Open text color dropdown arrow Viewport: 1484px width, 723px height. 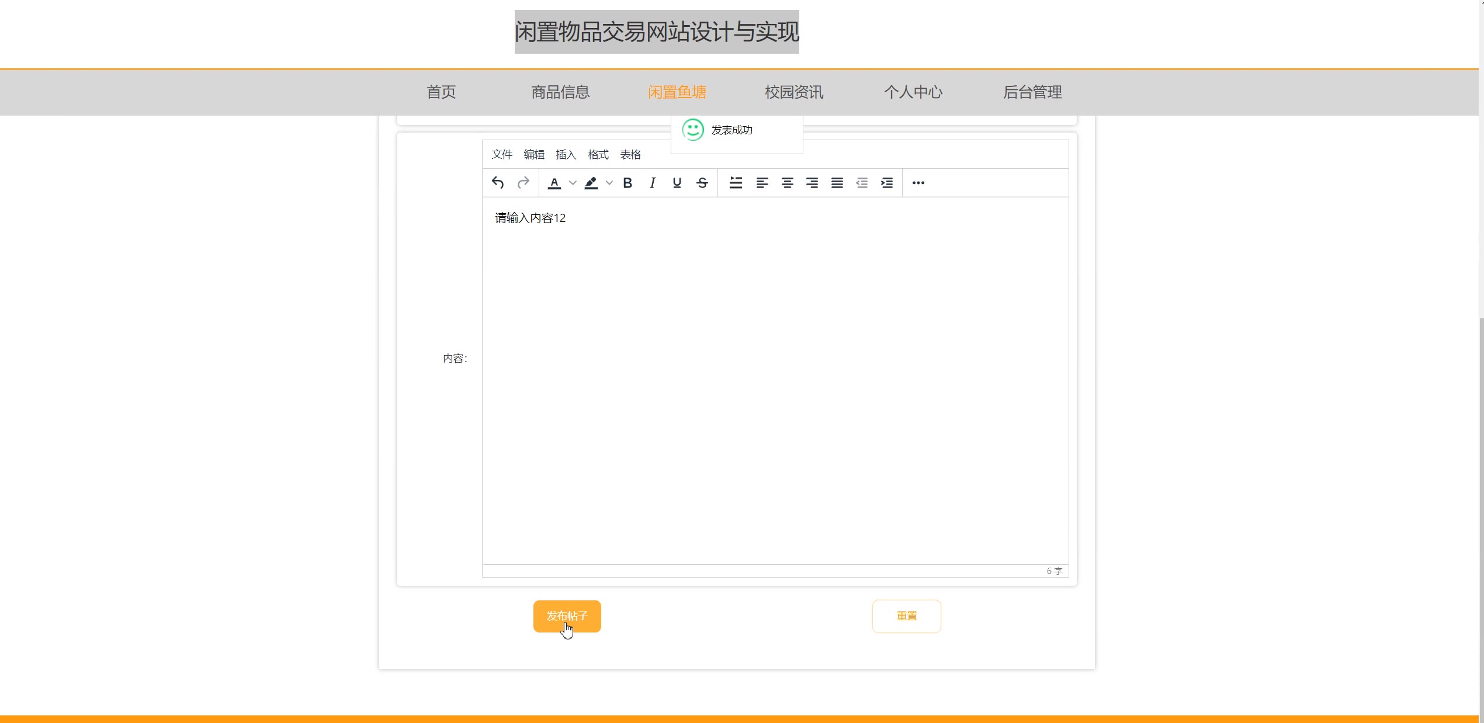(x=573, y=183)
